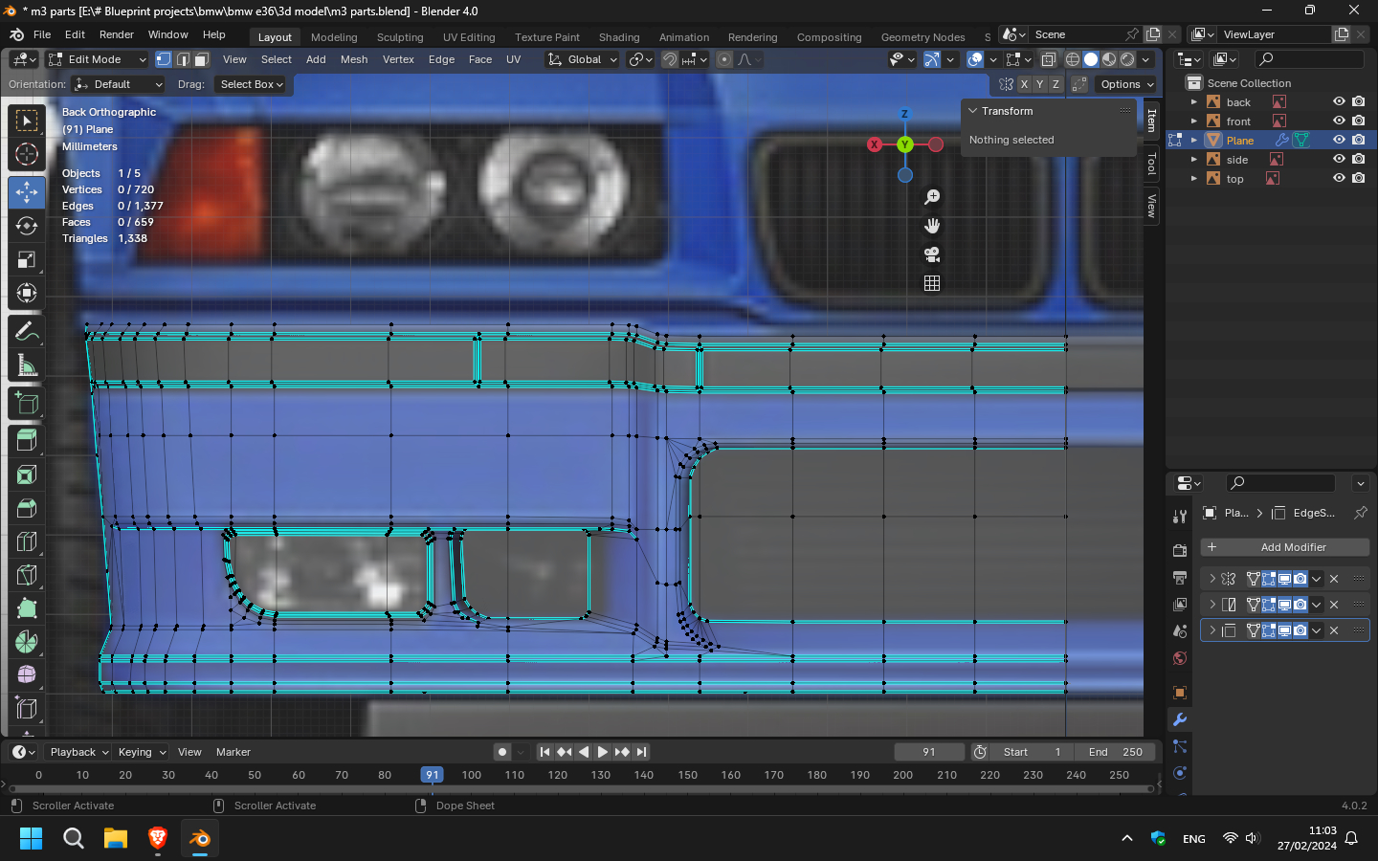Image resolution: width=1378 pixels, height=861 pixels.
Task: Switch to orthographic grid view icon
Action: [x=932, y=283]
